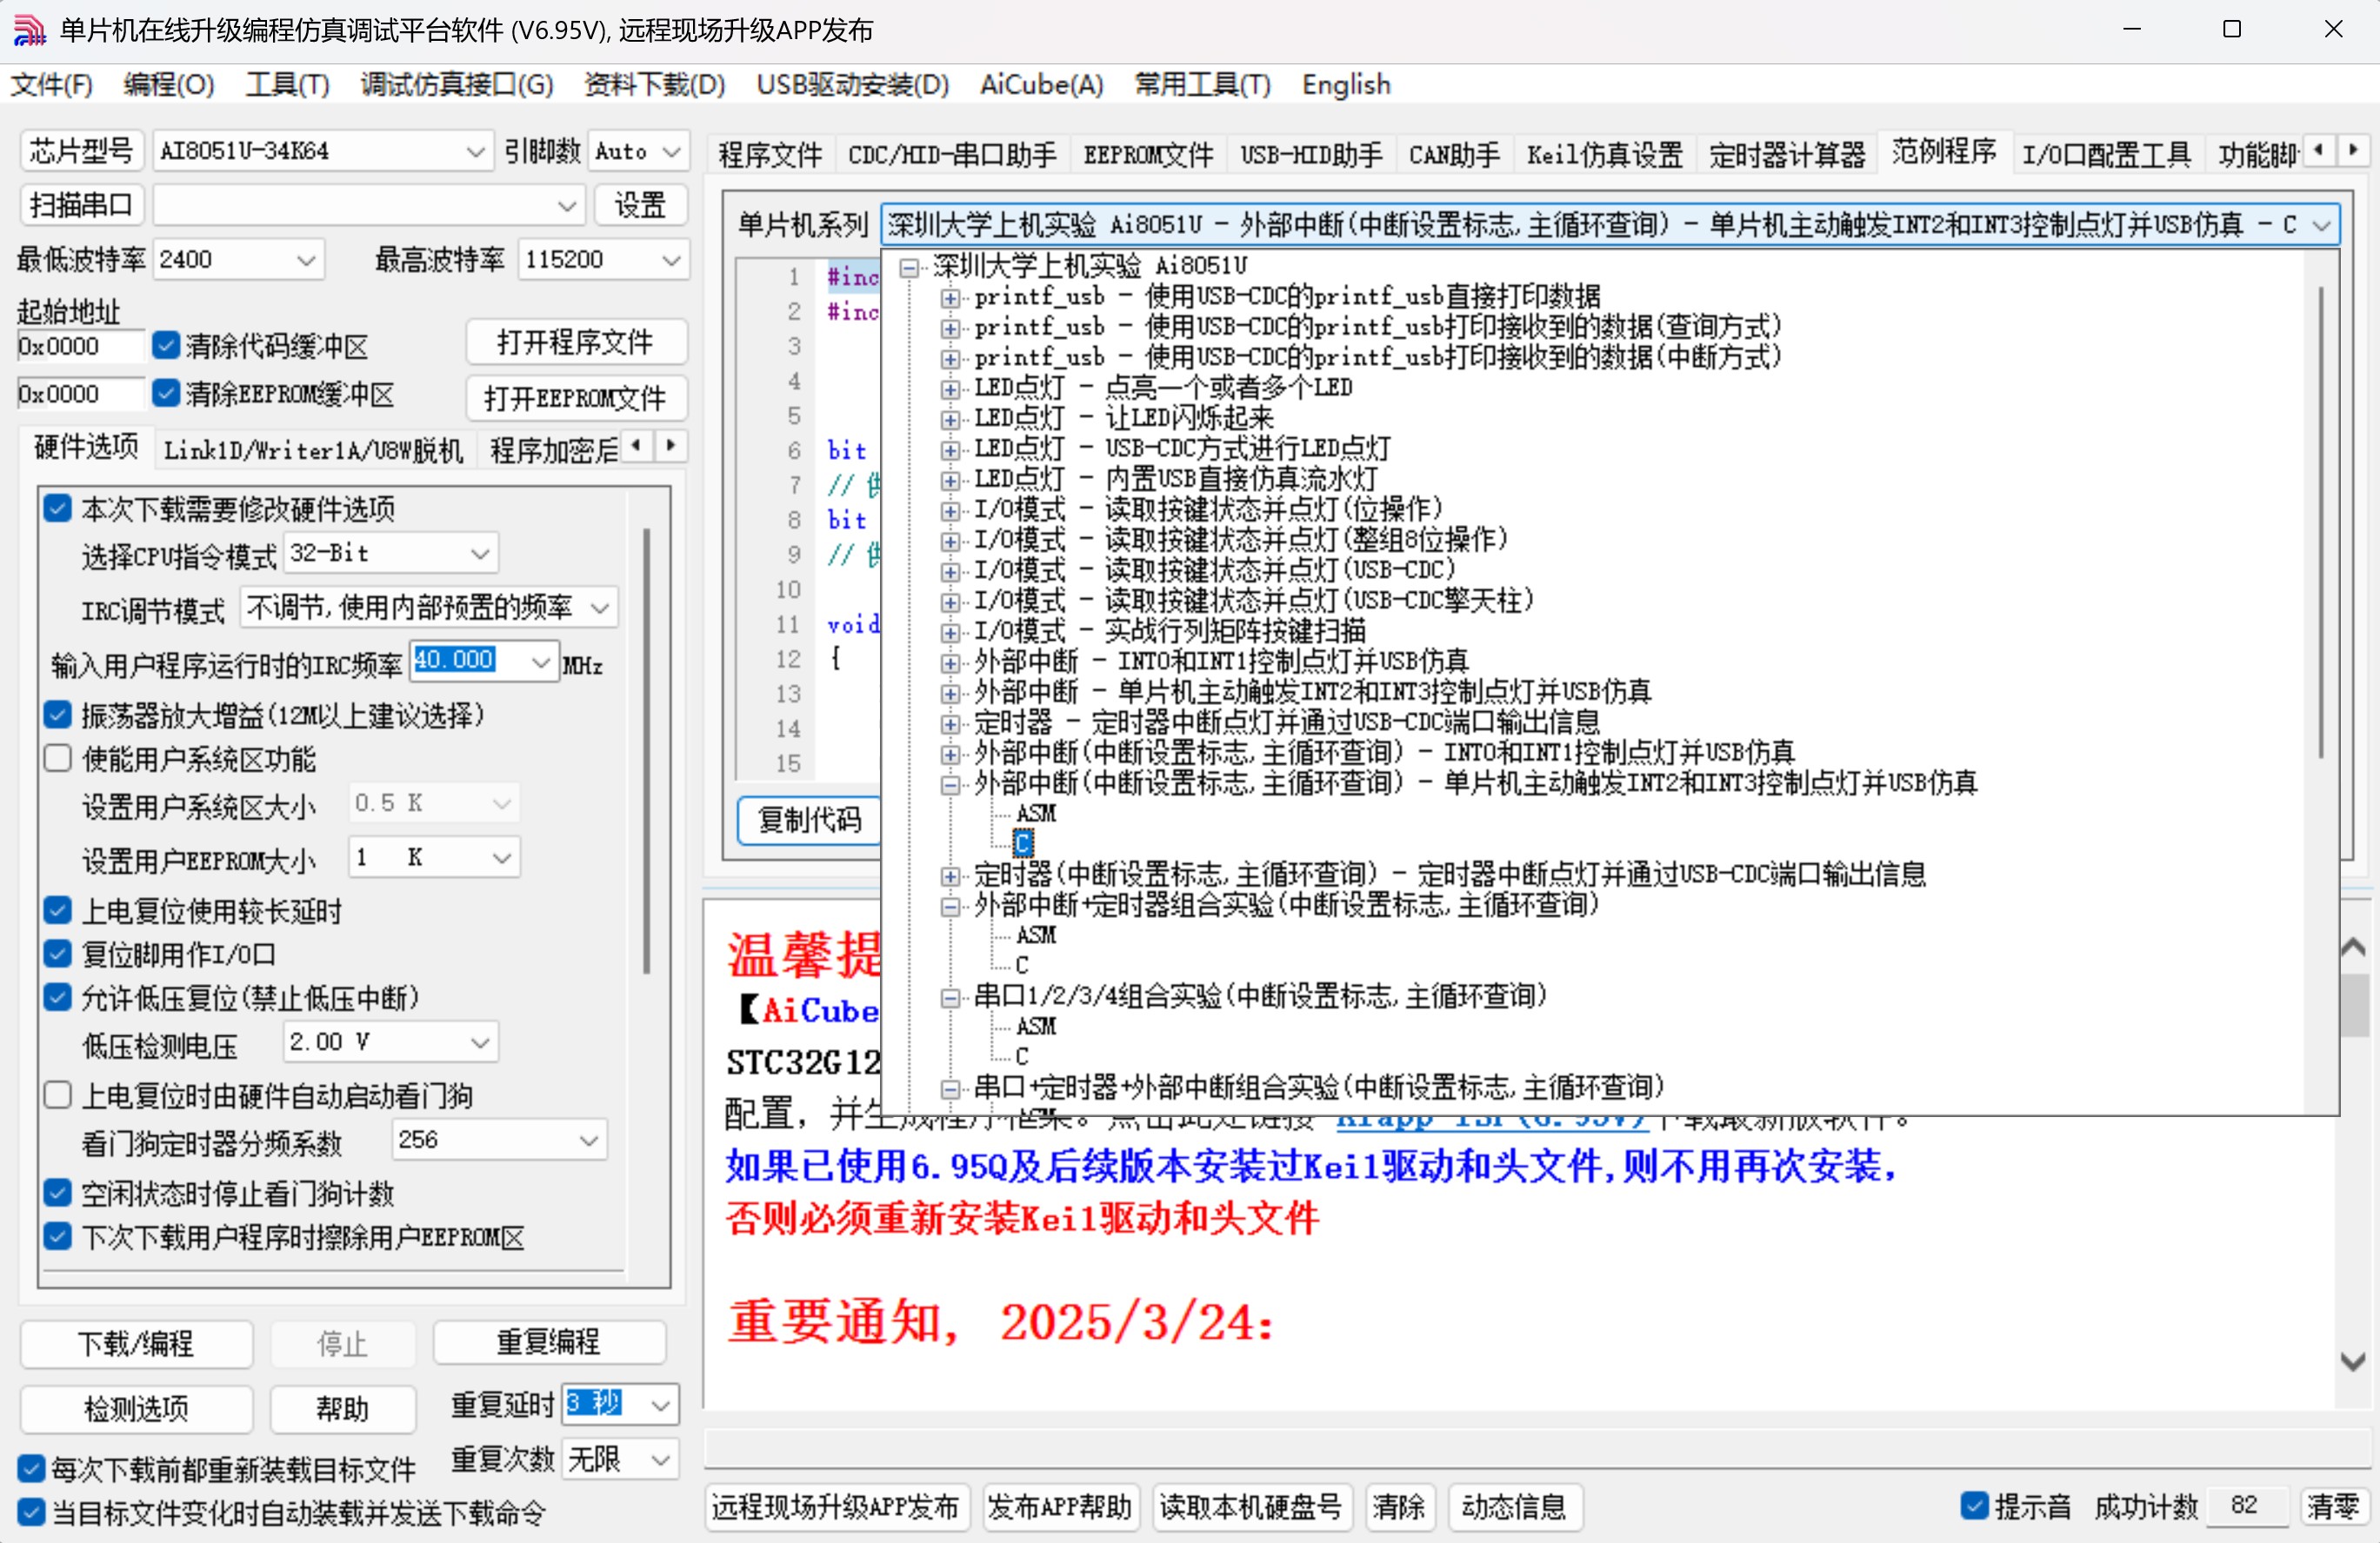The width and height of the screenshot is (2380, 1543).
Task: Toggle 当目标文件变化时自动装载 checkbox
Action: (x=32, y=1512)
